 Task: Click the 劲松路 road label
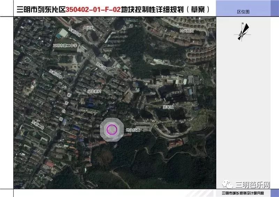pyautogui.click(x=101, y=66)
